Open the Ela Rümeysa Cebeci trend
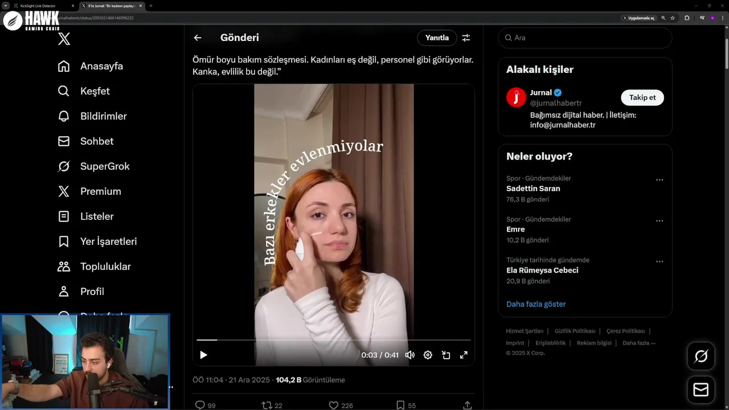 [x=542, y=270]
